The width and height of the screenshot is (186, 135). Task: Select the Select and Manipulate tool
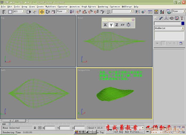coord(35,12)
